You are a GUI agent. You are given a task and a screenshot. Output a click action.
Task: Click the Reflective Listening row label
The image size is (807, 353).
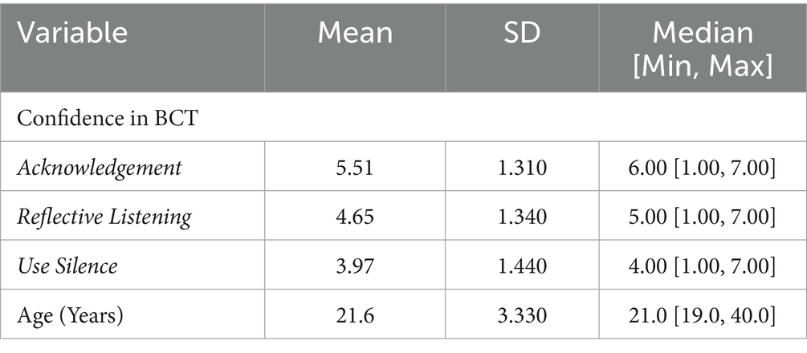click(x=104, y=217)
